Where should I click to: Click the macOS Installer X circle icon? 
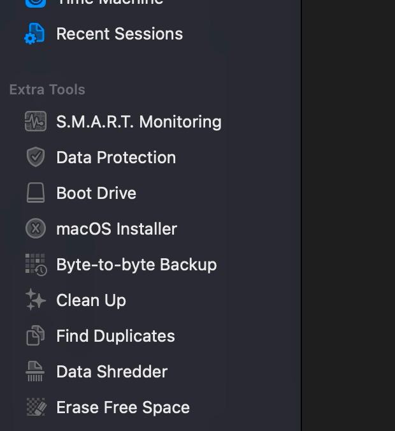[x=36, y=229]
